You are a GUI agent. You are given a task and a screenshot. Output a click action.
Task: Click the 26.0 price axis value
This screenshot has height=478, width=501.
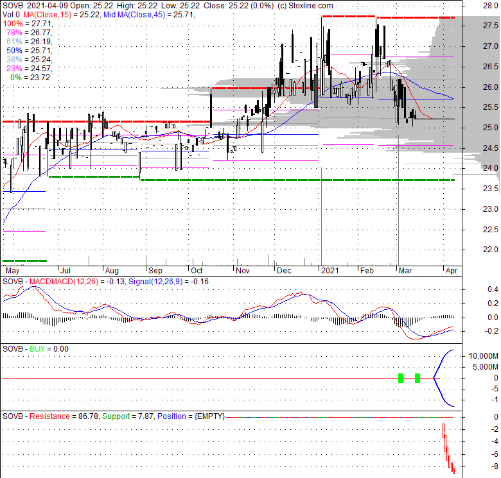[491, 87]
